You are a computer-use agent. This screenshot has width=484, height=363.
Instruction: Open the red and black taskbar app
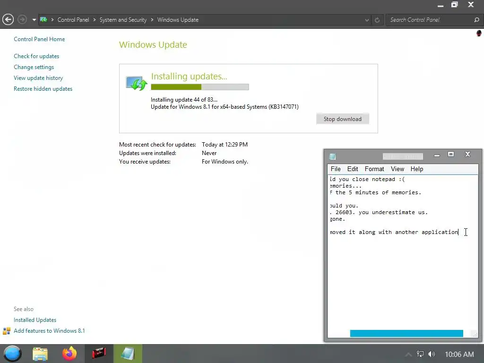(x=99, y=354)
